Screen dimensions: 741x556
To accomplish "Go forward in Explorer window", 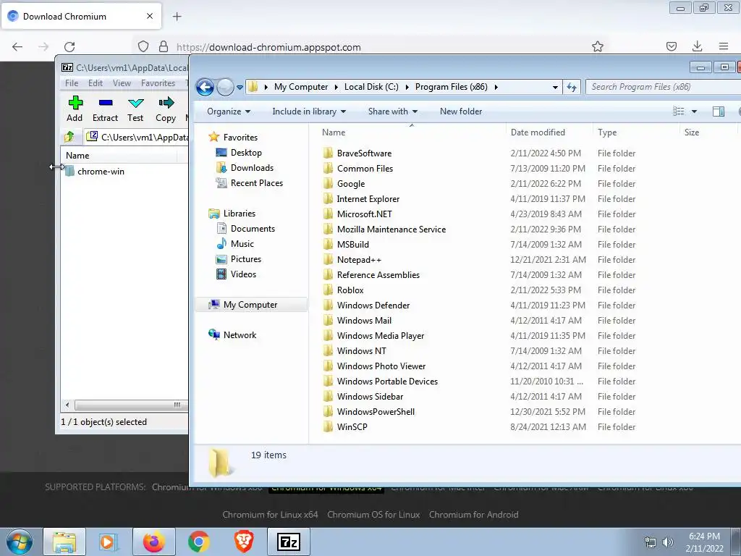I will (x=226, y=87).
